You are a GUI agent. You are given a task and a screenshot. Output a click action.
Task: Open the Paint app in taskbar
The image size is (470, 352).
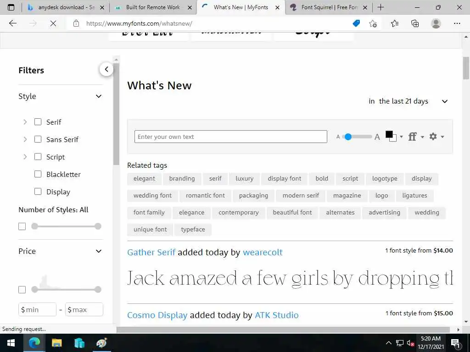[101, 343]
